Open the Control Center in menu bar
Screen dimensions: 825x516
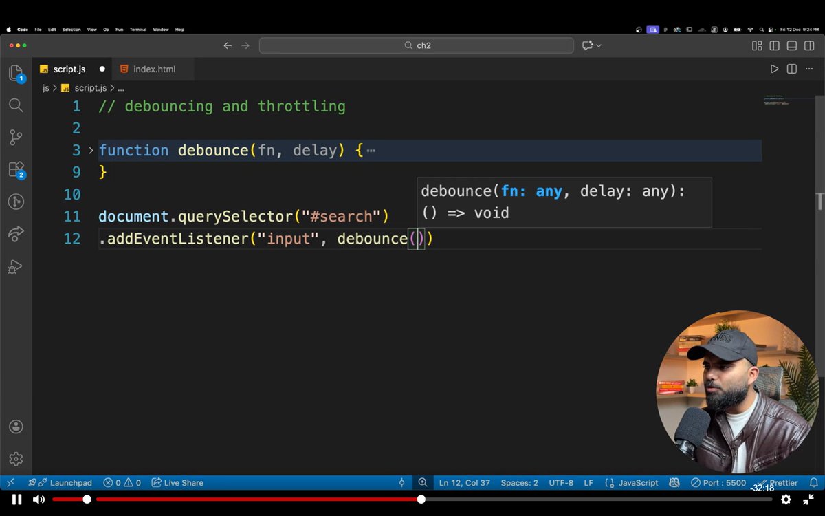772,30
